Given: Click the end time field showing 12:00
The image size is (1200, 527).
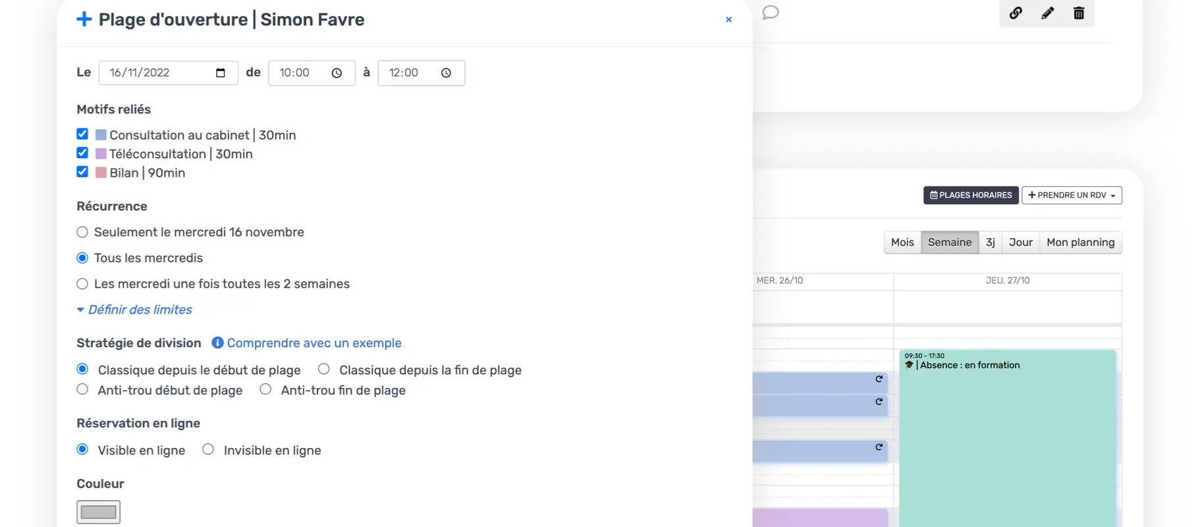Looking at the screenshot, I should click(421, 73).
